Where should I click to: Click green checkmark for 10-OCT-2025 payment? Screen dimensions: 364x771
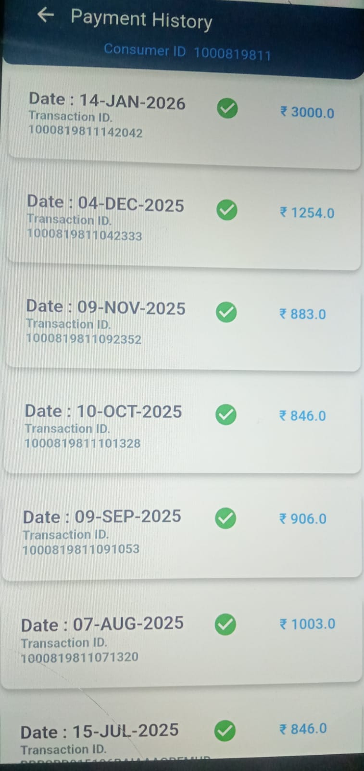(x=226, y=414)
